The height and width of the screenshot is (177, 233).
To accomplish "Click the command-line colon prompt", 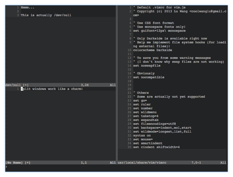I will (x=7, y=166).
